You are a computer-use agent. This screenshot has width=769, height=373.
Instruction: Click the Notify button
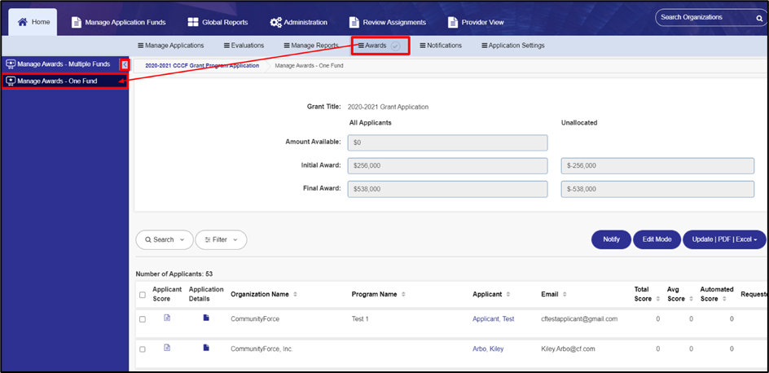pyautogui.click(x=611, y=239)
